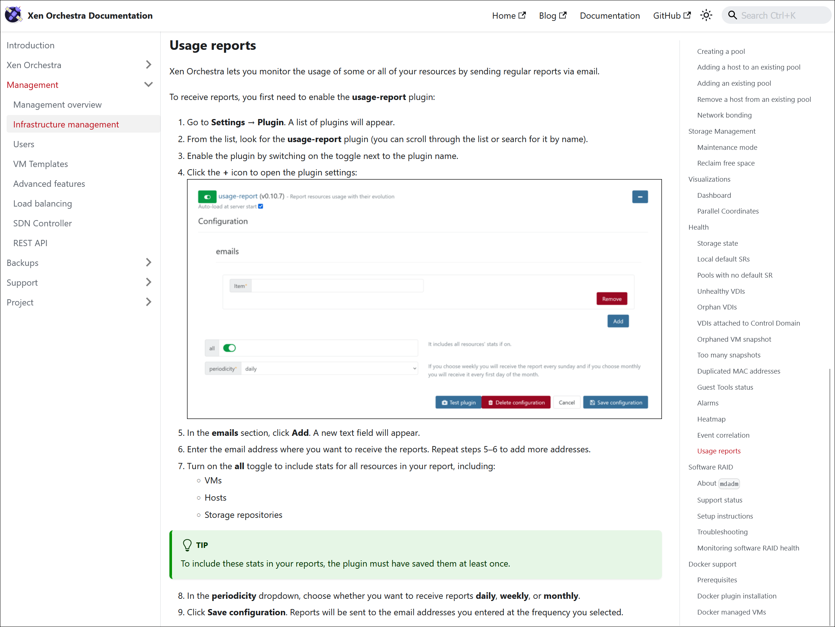Image resolution: width=835 pixels, height=627 pixels.
Task: Toggle the 'all' resources switch
Action: click(229, 348)
